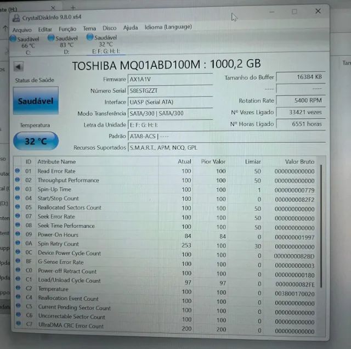Click the up arrow in background Explorer window
The height and width of the screenshot is (349, 351).
pos(5,29)
